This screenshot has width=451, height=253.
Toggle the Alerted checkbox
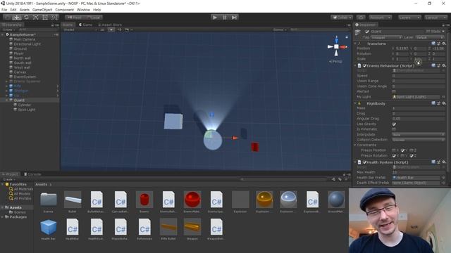394,91
